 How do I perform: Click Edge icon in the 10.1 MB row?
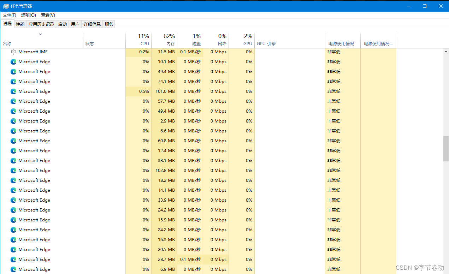tap(13, 62)
